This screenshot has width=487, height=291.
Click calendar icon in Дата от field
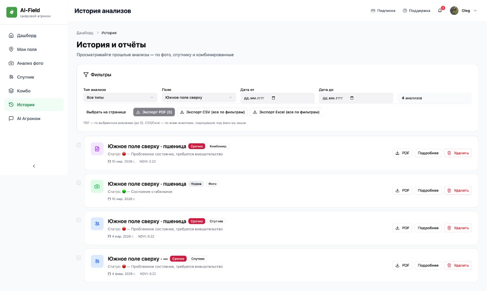[x=273, y=98]
